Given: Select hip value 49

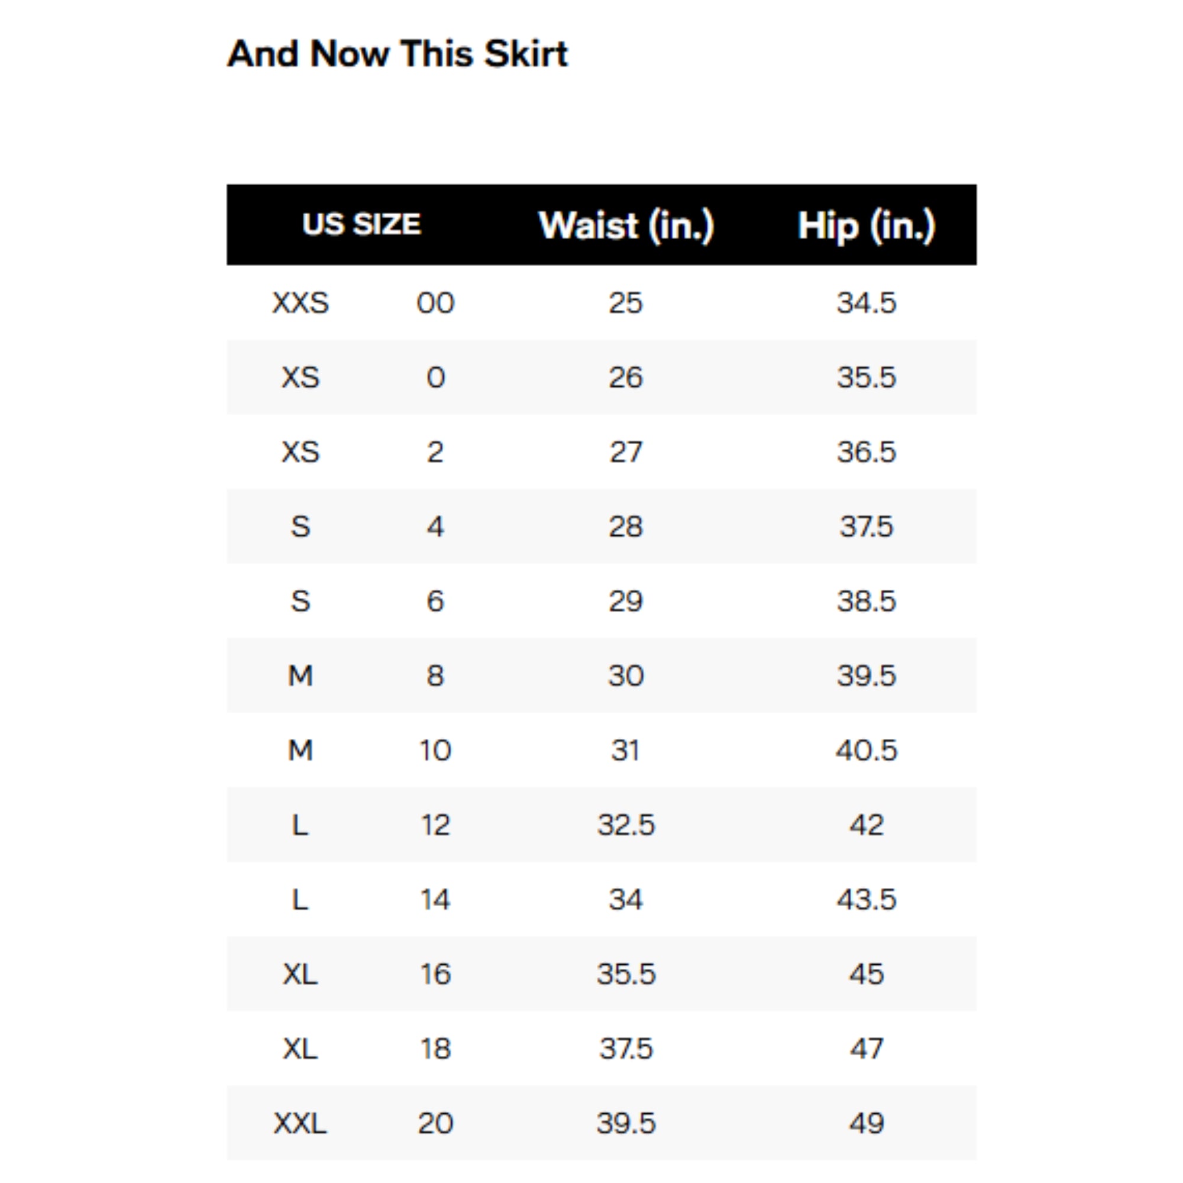Looking at the screenshot, I should [867, 1124].
